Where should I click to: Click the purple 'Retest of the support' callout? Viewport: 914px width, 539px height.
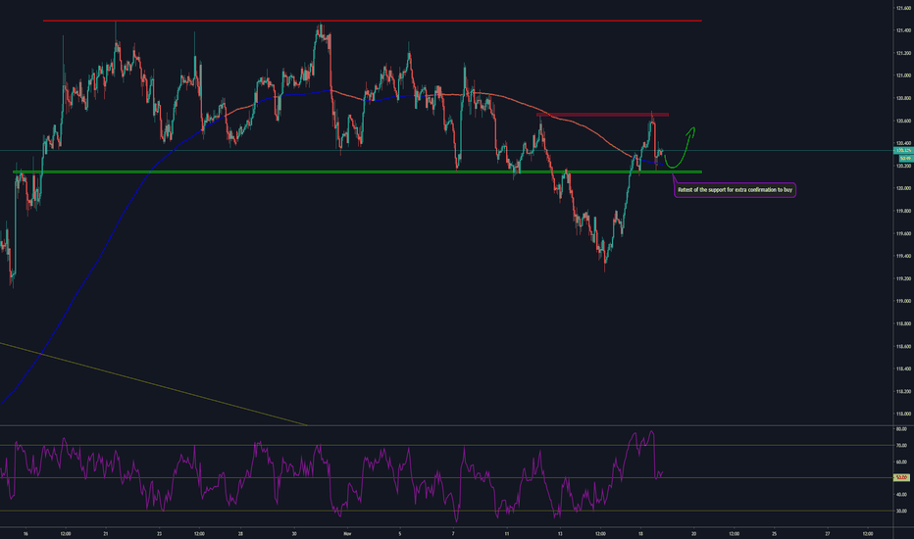(x=736, y=189)
